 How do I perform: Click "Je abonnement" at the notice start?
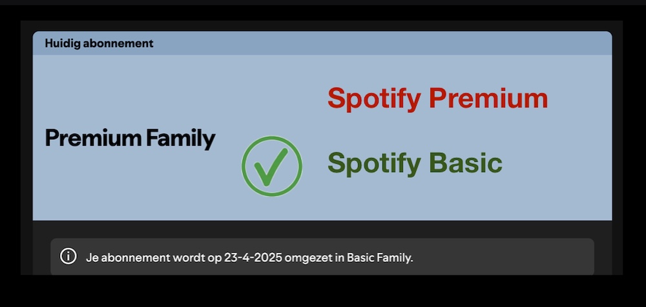(120, 257)
